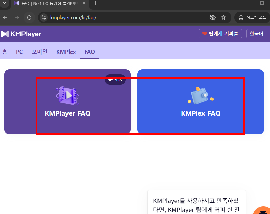Click the tracking protection eye icon

[212, 17]
